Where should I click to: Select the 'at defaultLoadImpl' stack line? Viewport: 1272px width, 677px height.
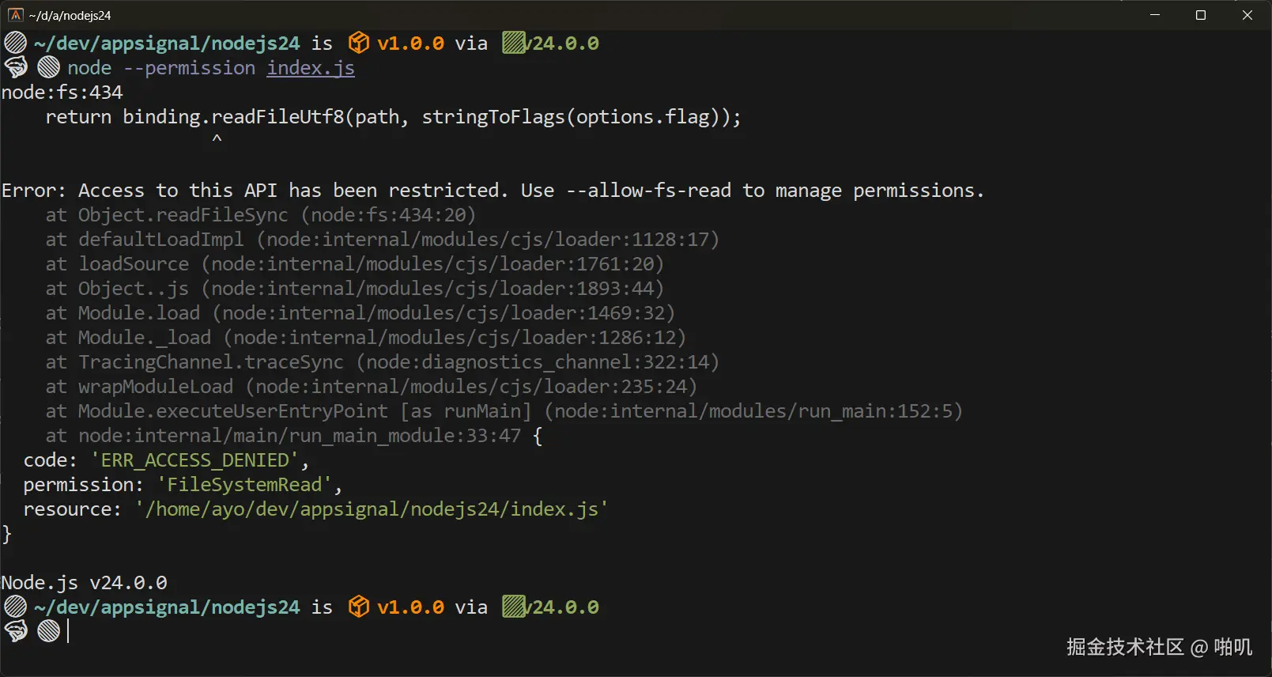(x=383, y=240)
